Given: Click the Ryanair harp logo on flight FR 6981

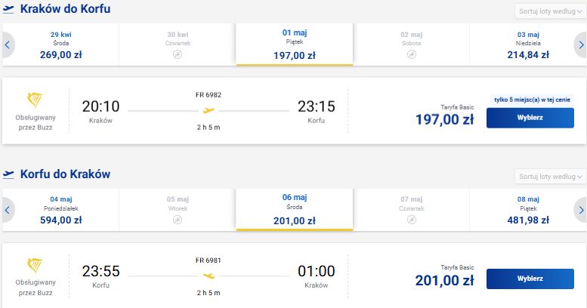Looking at the screenshot, I should point(35,265).
